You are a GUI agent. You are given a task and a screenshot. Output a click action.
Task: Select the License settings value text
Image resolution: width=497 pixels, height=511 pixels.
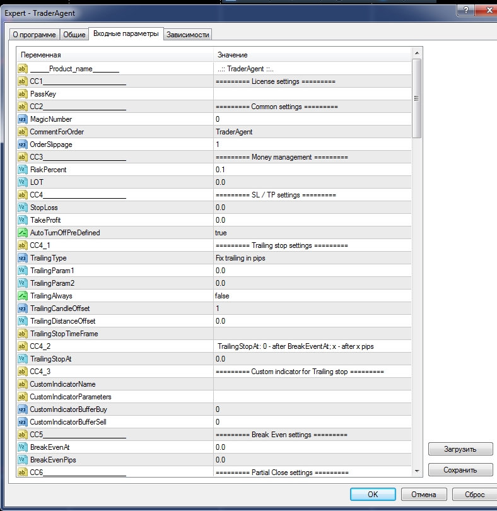point(276,81)
